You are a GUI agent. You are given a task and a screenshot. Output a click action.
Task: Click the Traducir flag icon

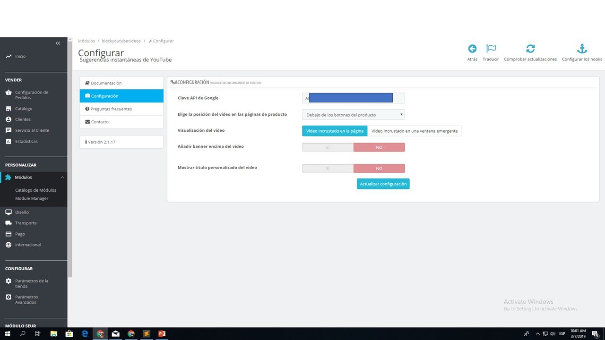pyautogui.click(x=491, y=49)
